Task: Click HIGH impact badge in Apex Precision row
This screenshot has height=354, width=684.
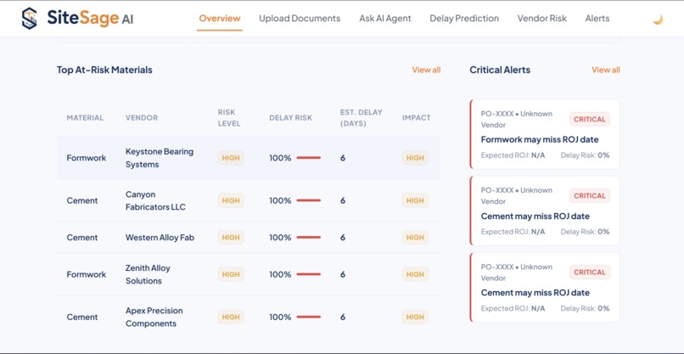Action: point(415,317)
